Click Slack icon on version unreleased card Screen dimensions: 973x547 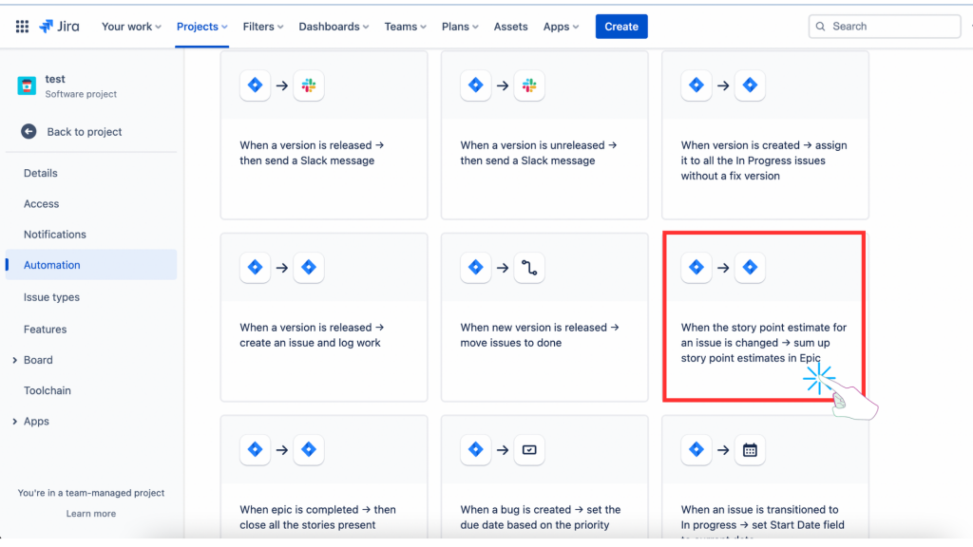(x=529, y=85)
